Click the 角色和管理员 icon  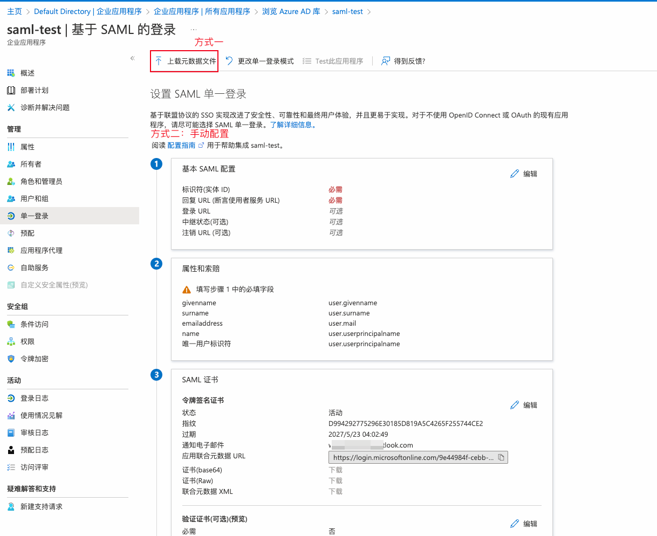(11, 181)
